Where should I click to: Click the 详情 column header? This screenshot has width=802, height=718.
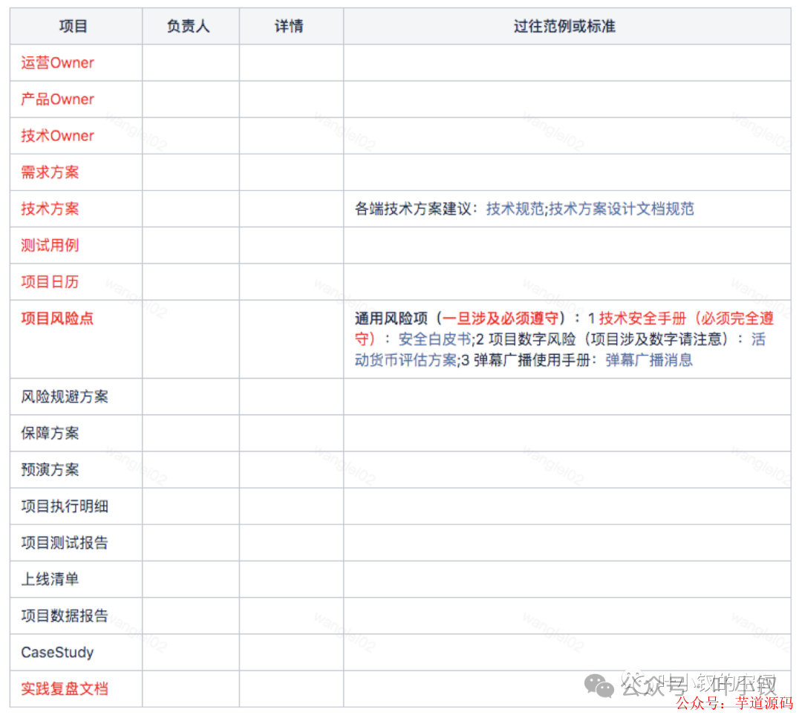click(x=290, y=25)
